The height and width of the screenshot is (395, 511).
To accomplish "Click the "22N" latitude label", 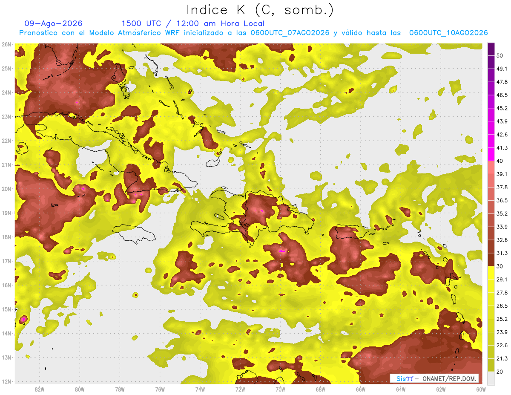I will pyautogui.click(x=6, y=141).
